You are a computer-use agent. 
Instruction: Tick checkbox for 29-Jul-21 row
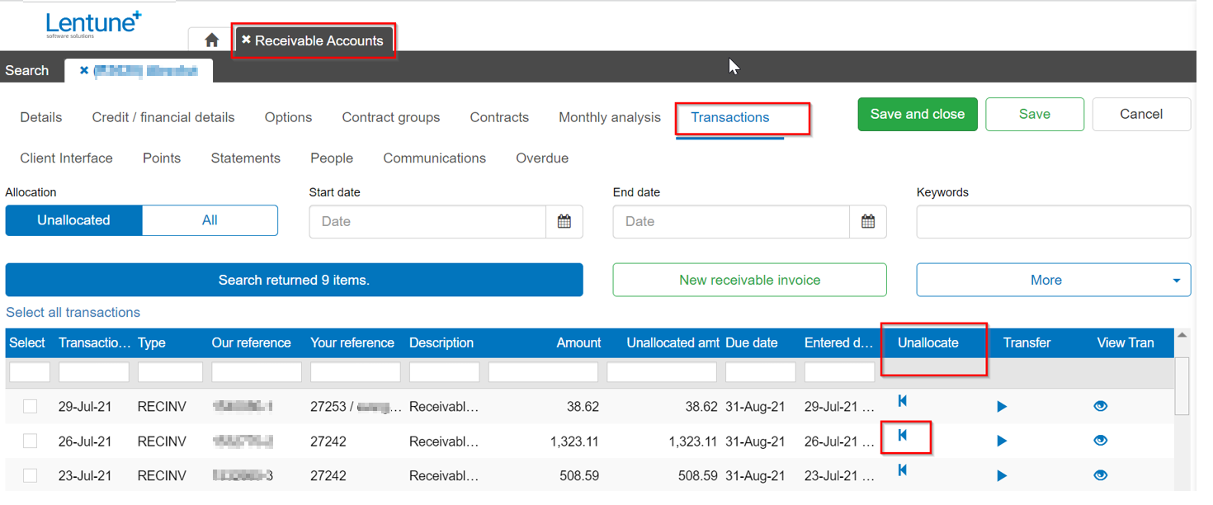pyautogui.click(x=31, y=406)
